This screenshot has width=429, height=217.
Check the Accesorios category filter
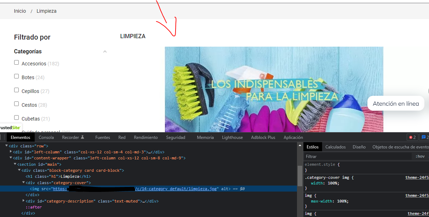[x=16, y=63]
